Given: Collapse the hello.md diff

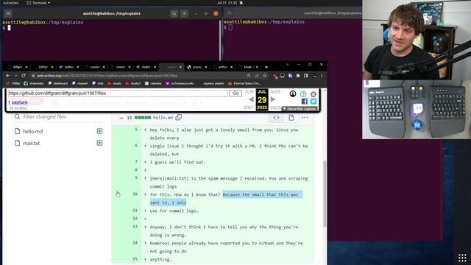Looking at the screenshot, I should coord(121,118).
